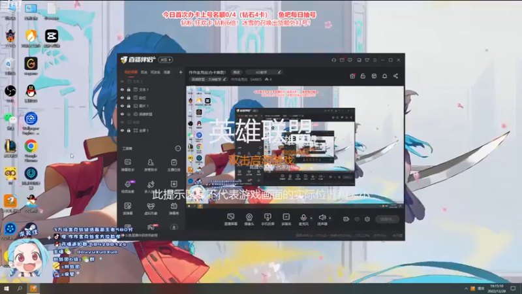Open the QQ penguin desktop icon
This screenshot has width=522, height=294.
pyautogui.click(x=31, y=93)
